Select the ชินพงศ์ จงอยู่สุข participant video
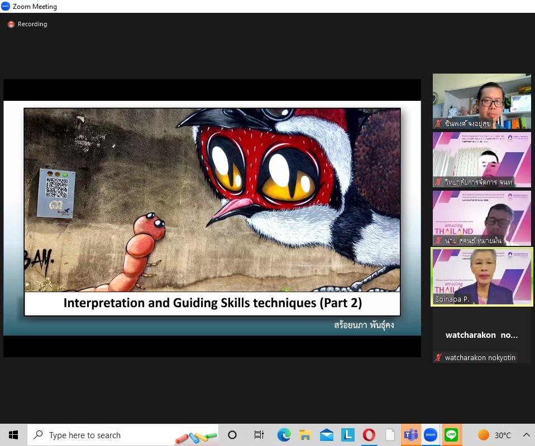The height and width of the screenshot is (446, 535). coord(482,101)
